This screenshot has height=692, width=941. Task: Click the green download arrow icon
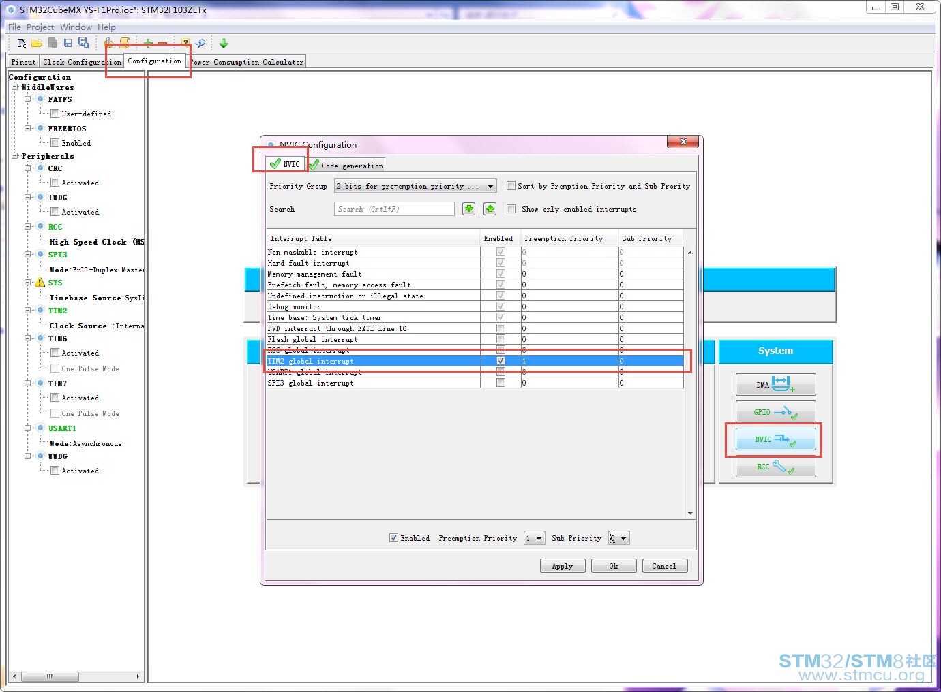tap(224, 43)
